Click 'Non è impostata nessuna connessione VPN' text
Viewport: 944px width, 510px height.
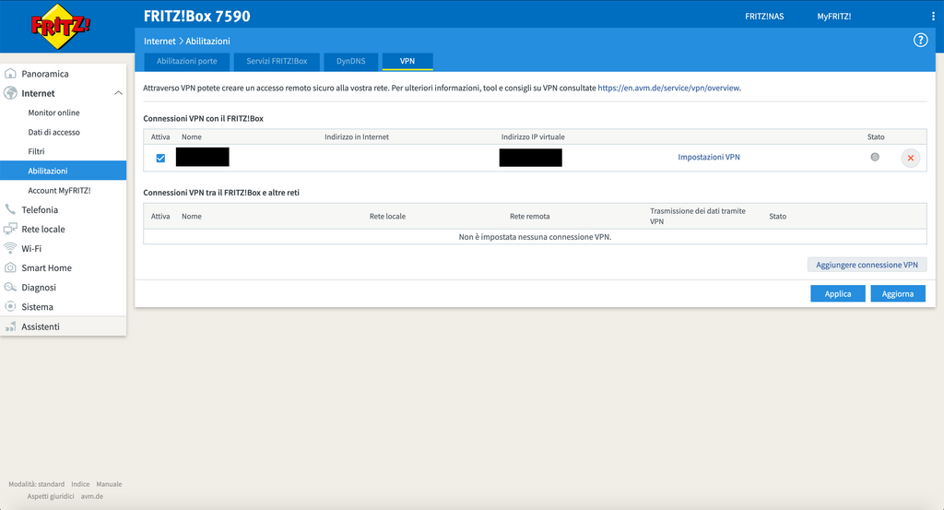(x=535, y=237)
